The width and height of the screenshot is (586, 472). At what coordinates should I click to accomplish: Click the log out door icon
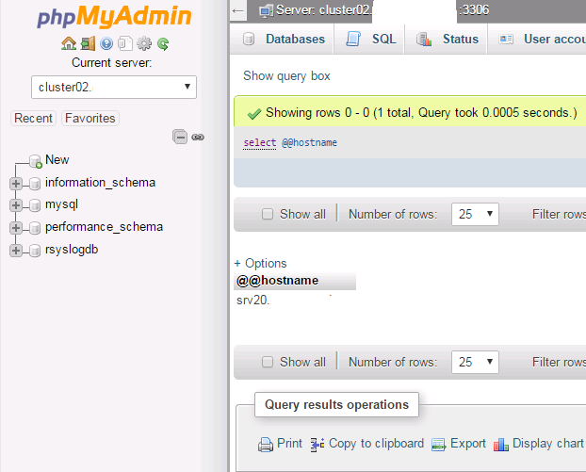point(88,43)
